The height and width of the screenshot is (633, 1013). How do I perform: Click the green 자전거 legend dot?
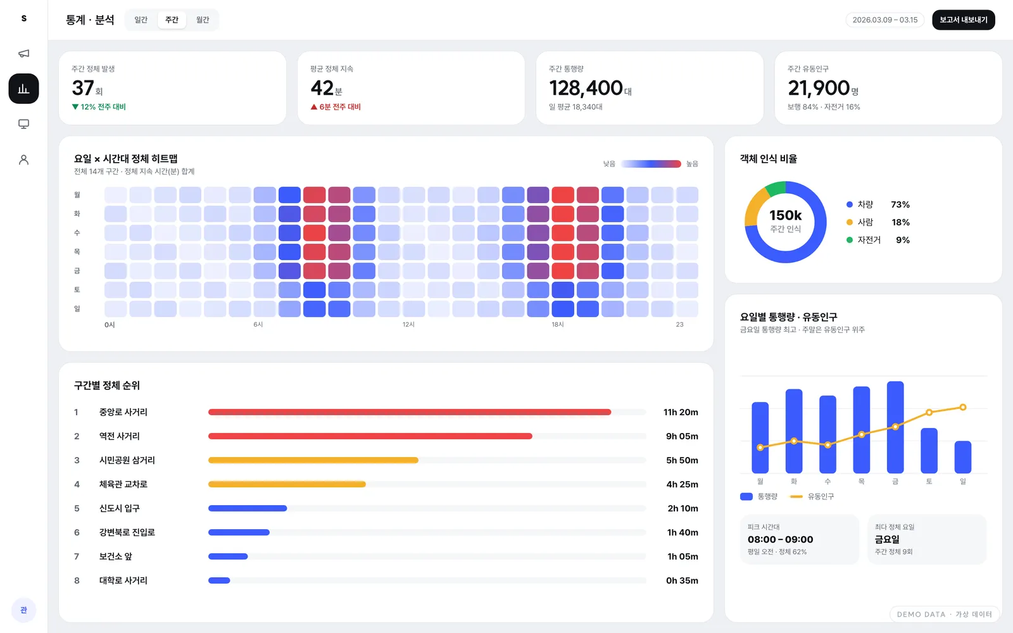point(850,240)
